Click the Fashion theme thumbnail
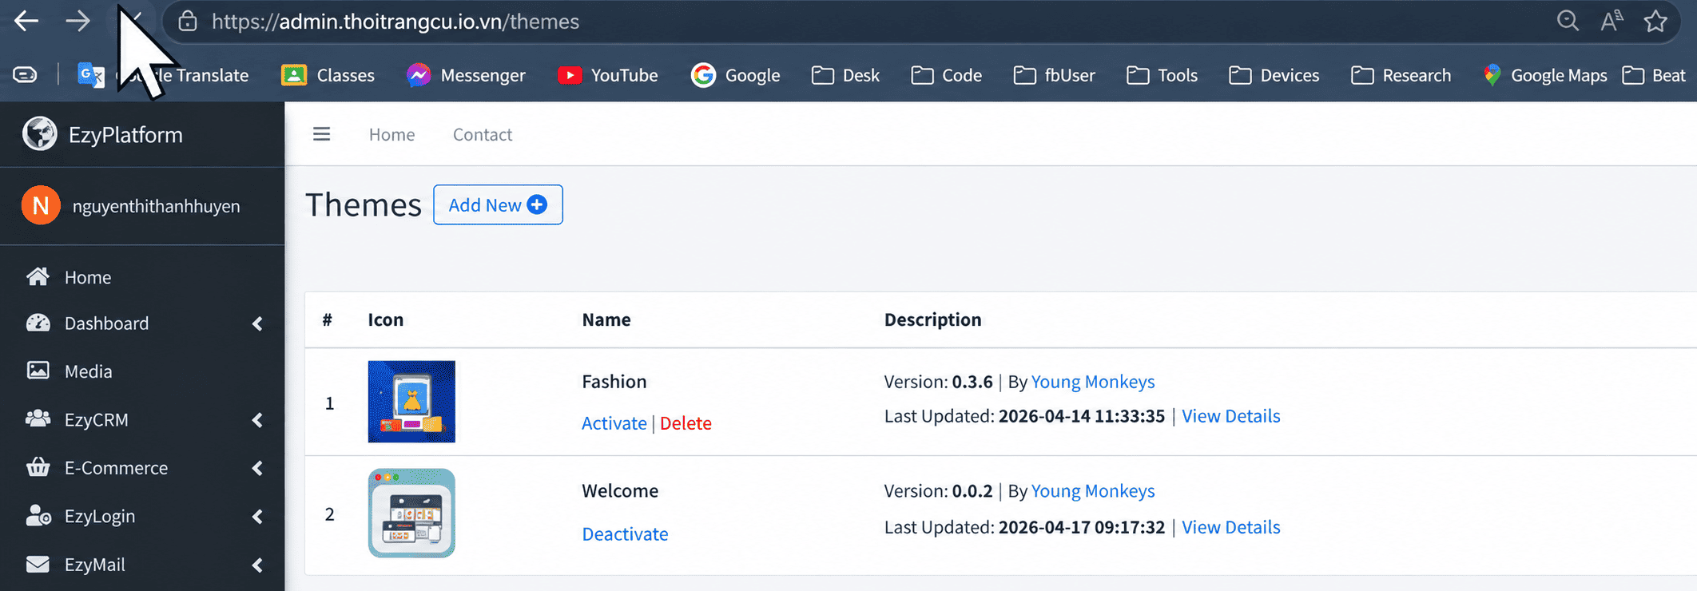Image resolution: width=1697 pixels, height=591 pixels. (411, 402)
